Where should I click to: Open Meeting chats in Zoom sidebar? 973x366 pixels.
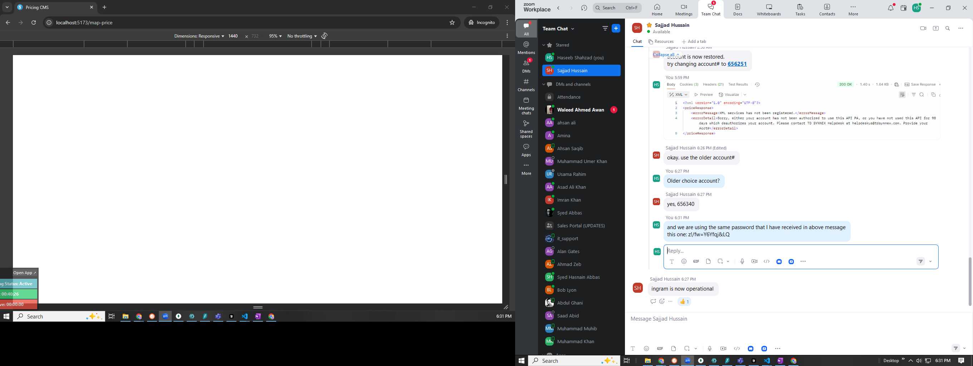pos(526,106)
